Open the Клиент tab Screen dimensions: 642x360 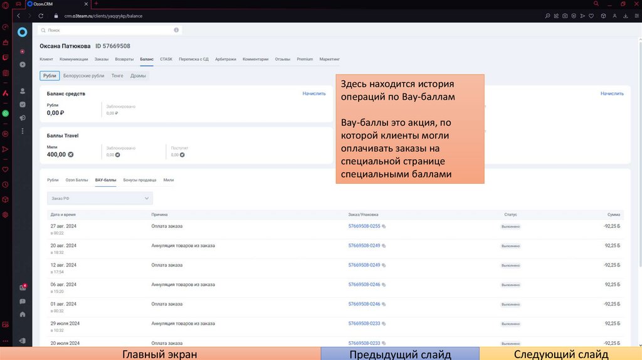click(46, 59)
